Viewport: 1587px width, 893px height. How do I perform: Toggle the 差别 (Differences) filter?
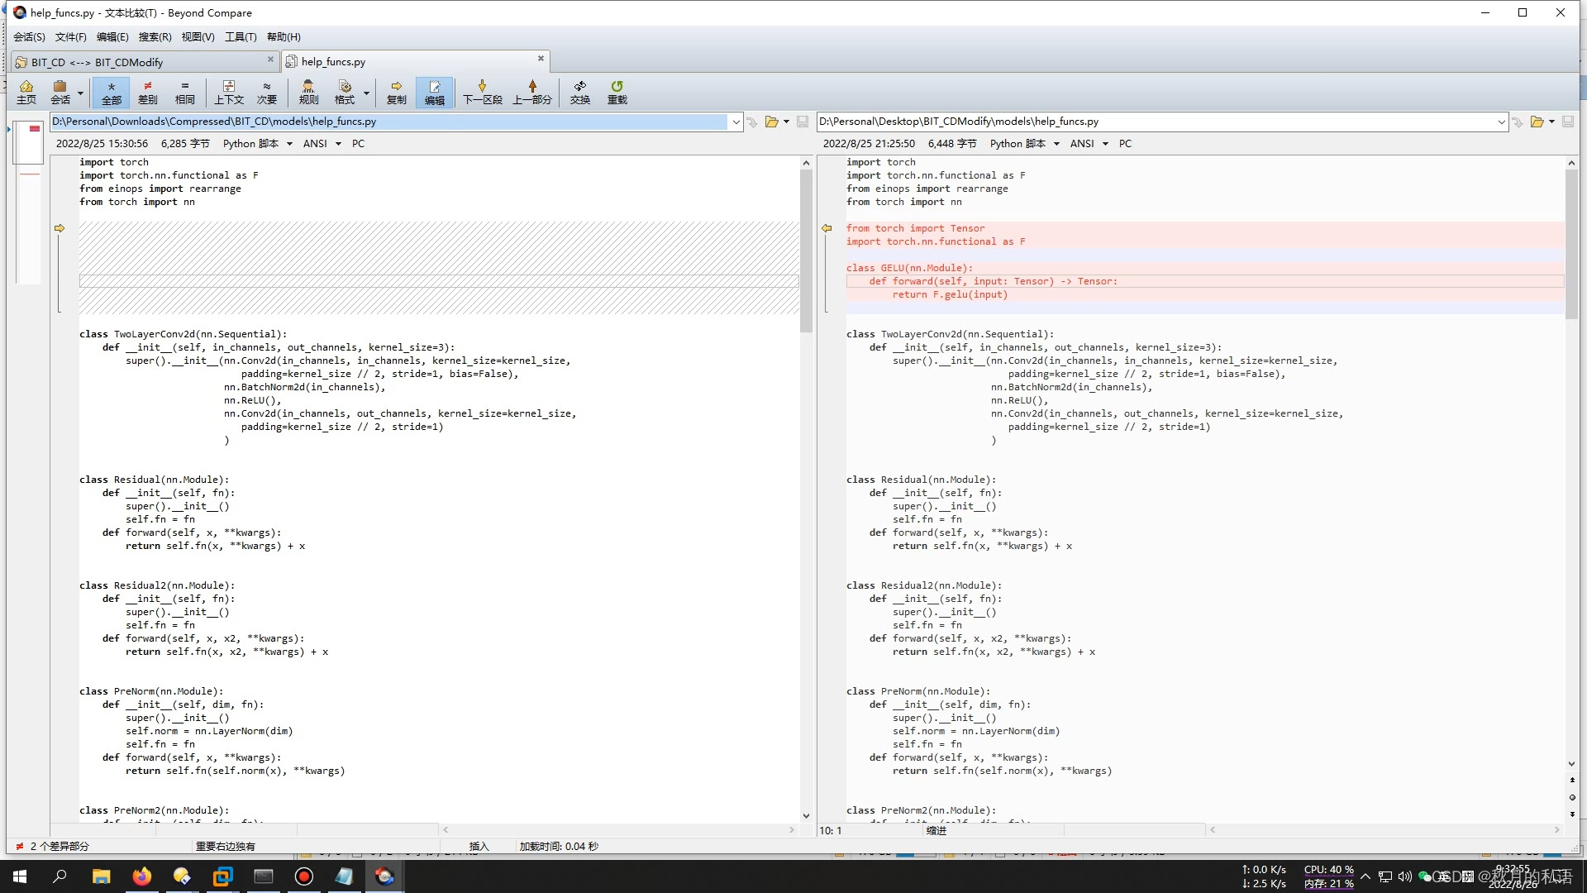tap(148, 92)
